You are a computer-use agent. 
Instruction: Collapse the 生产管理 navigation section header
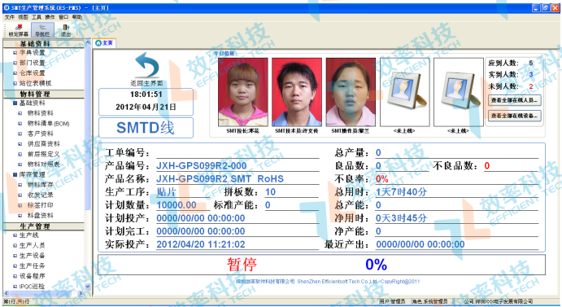pos(44,226)
